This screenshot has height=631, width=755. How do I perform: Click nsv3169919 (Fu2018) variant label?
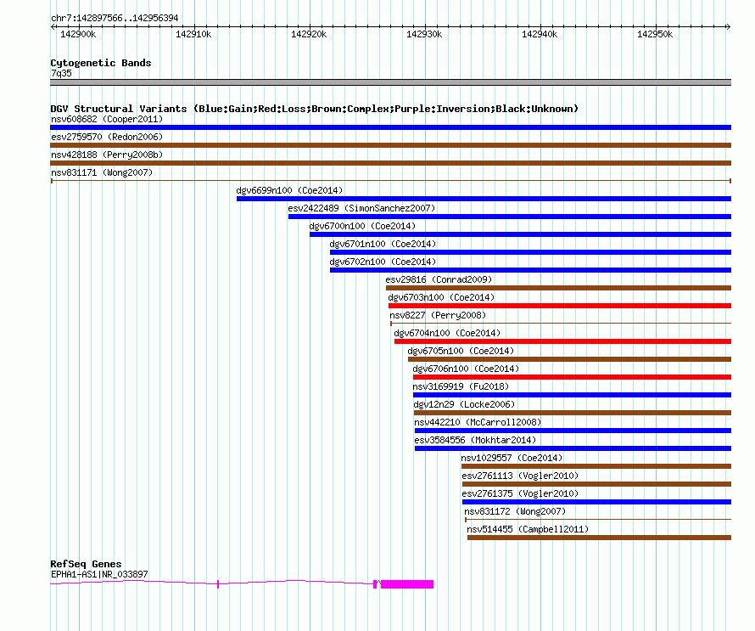[x=461, y=386]
